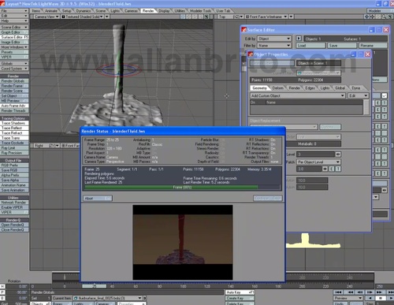The width and height of the screenshot is (394, 305).
Task: Click the E envelope button next to the 3.0 field
Action: click(332, 169)
